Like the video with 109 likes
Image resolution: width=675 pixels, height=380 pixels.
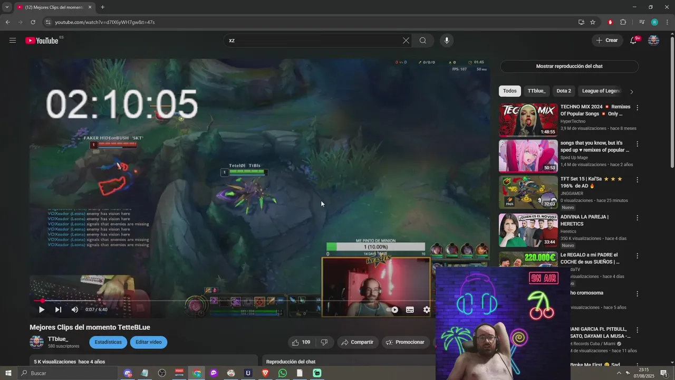click(x=301, y=342)
